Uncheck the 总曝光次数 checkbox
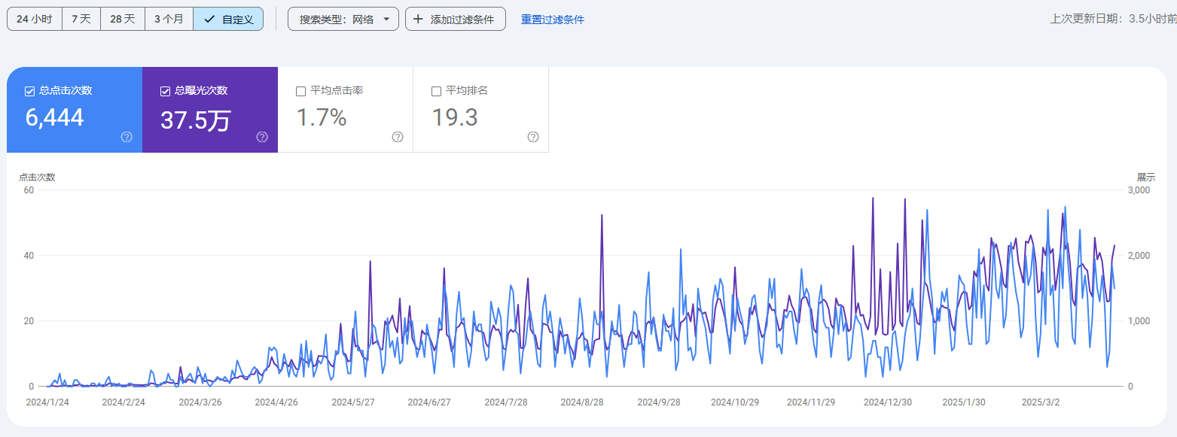The image size is (1177, 437). [166, 91]
